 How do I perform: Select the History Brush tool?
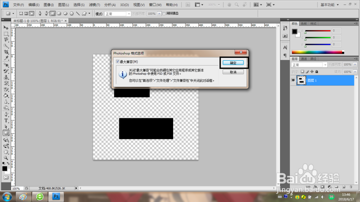pos(6,83)
